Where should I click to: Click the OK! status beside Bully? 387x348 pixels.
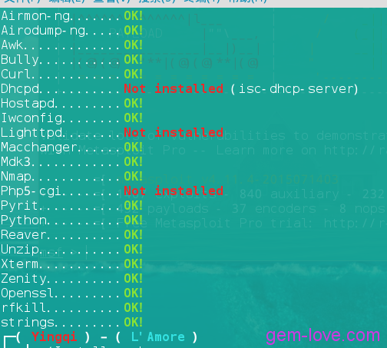pos(134,60)
